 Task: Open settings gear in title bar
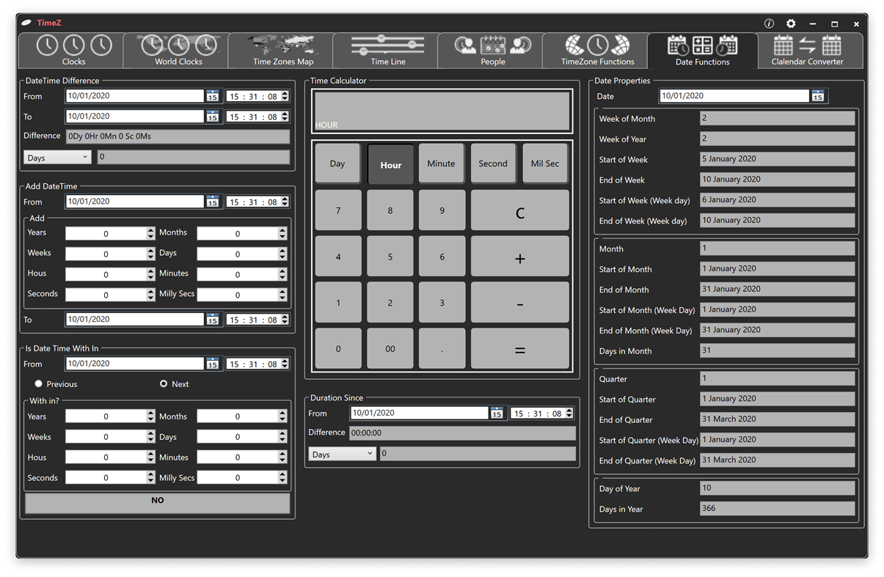[x=791, y=23]
